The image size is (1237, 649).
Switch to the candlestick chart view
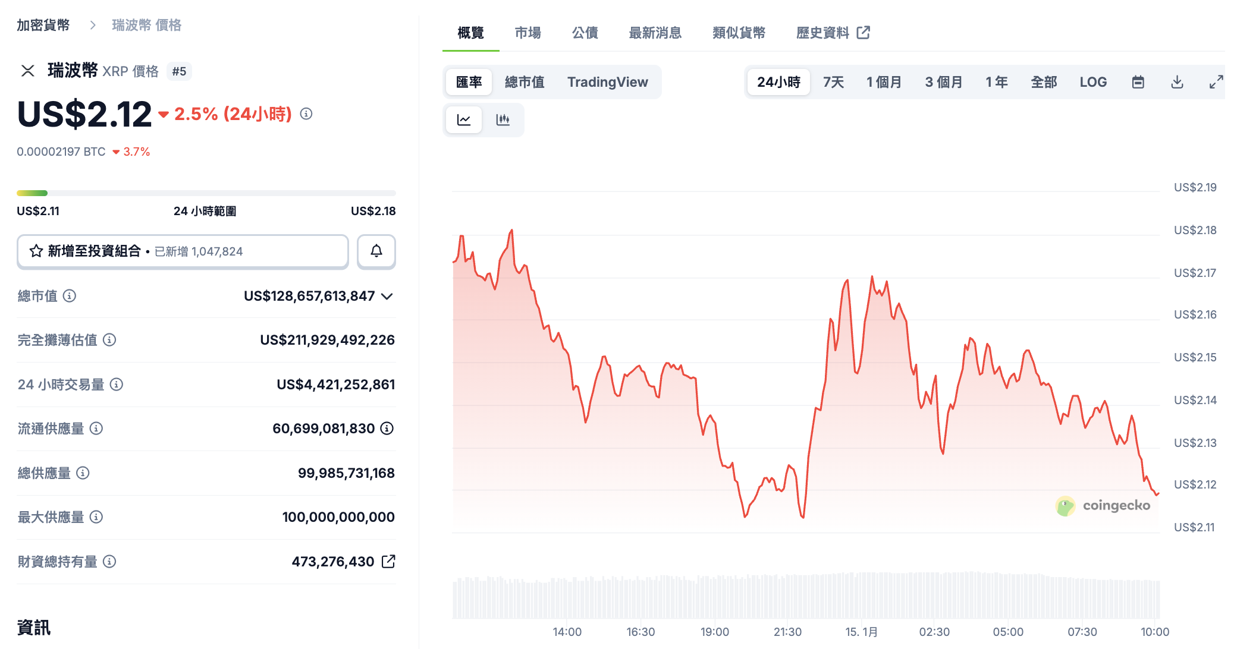[x=503, y=120]
